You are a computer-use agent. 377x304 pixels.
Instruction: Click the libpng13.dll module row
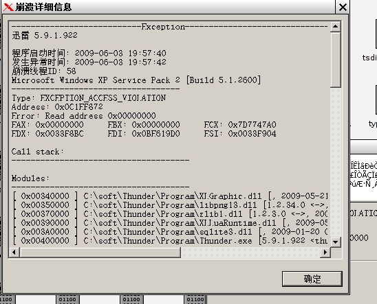(170, 205)
